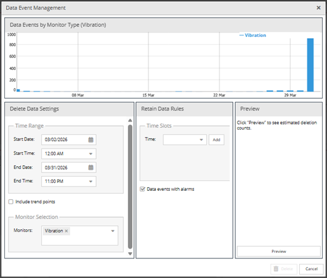Uncheck Data events with alarms
This screenshot has width=327, height=278.
pos(142,189)
